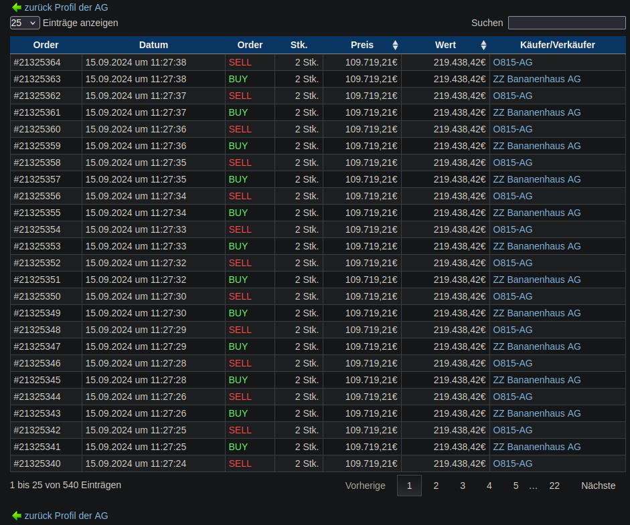Open ZZ Bananenhaus AG in order #21325345
Screen dimensions: 630x525
point(537,380)
